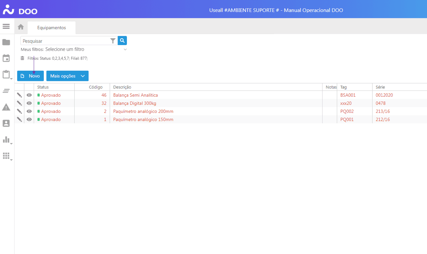
Task: Focus the Pesquisar search field
Action: point(65,41)
